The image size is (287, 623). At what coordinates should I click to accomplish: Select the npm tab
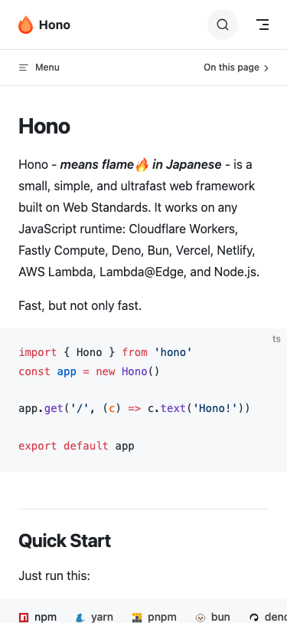pyautogui.click(x=38, y=617)
